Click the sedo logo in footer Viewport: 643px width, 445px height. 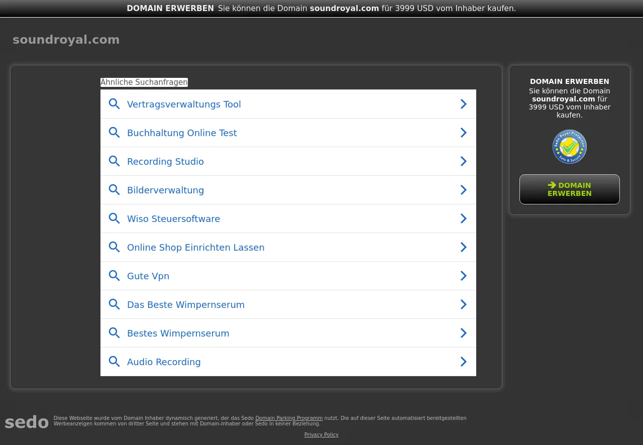point(27,422)
